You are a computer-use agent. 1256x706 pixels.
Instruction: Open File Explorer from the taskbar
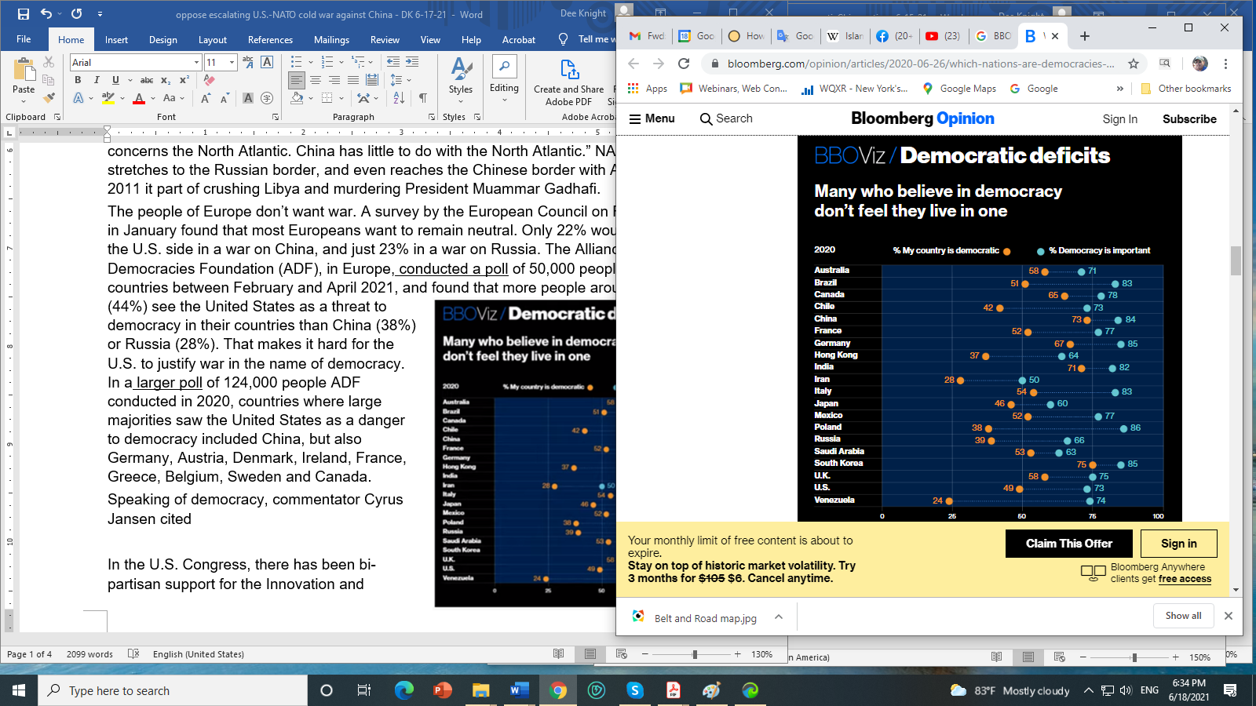(x=481, y=690)
